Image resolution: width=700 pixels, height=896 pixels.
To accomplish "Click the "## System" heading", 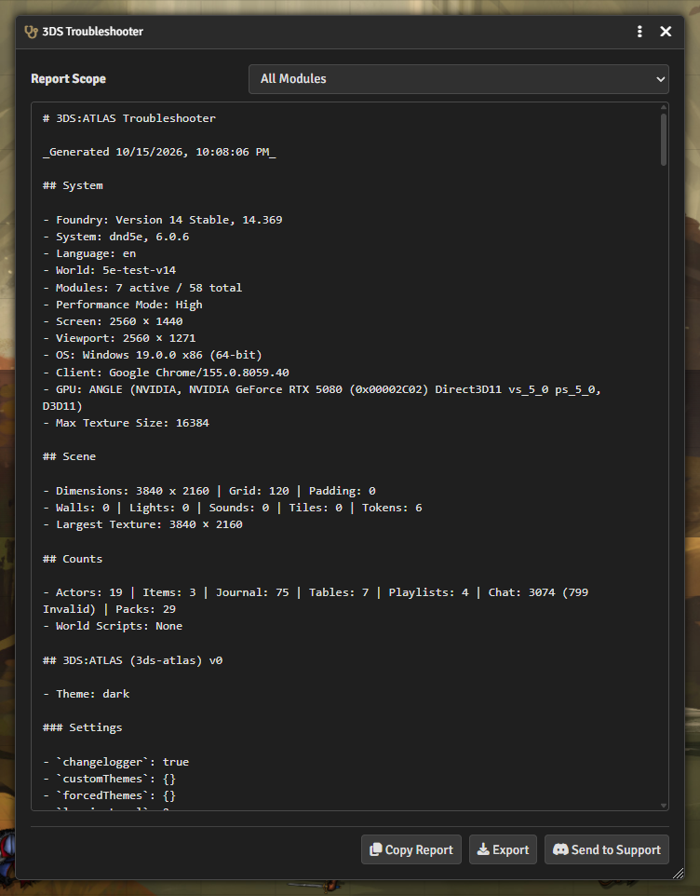I will 74,185.
